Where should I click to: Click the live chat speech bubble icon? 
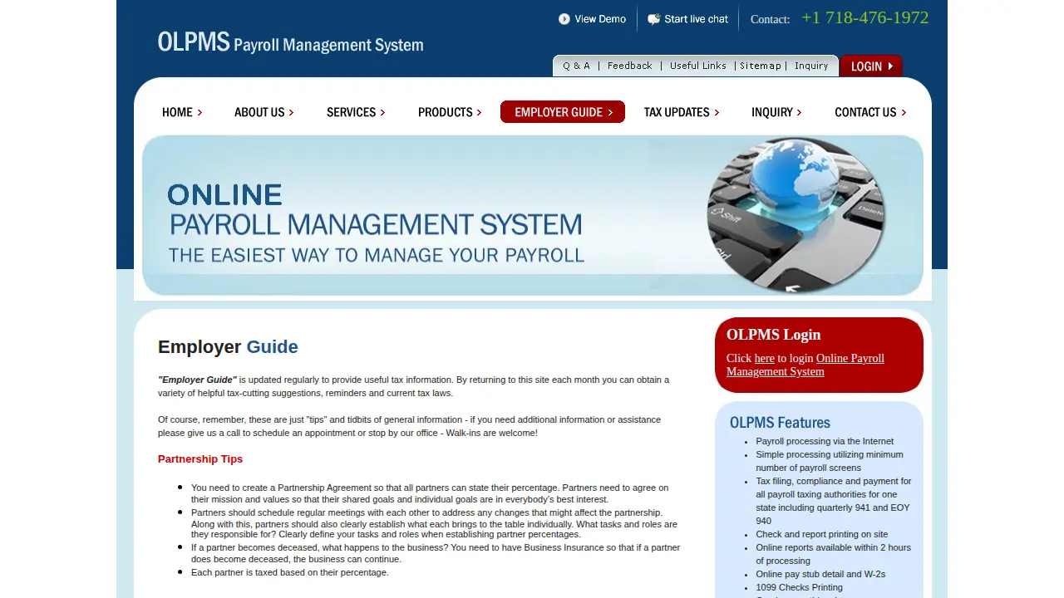click(x=654, y=19)
